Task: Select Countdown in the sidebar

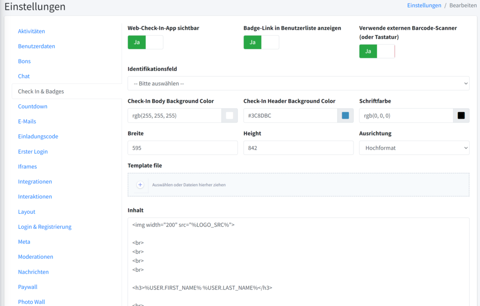Action: [x=32, y=106]
